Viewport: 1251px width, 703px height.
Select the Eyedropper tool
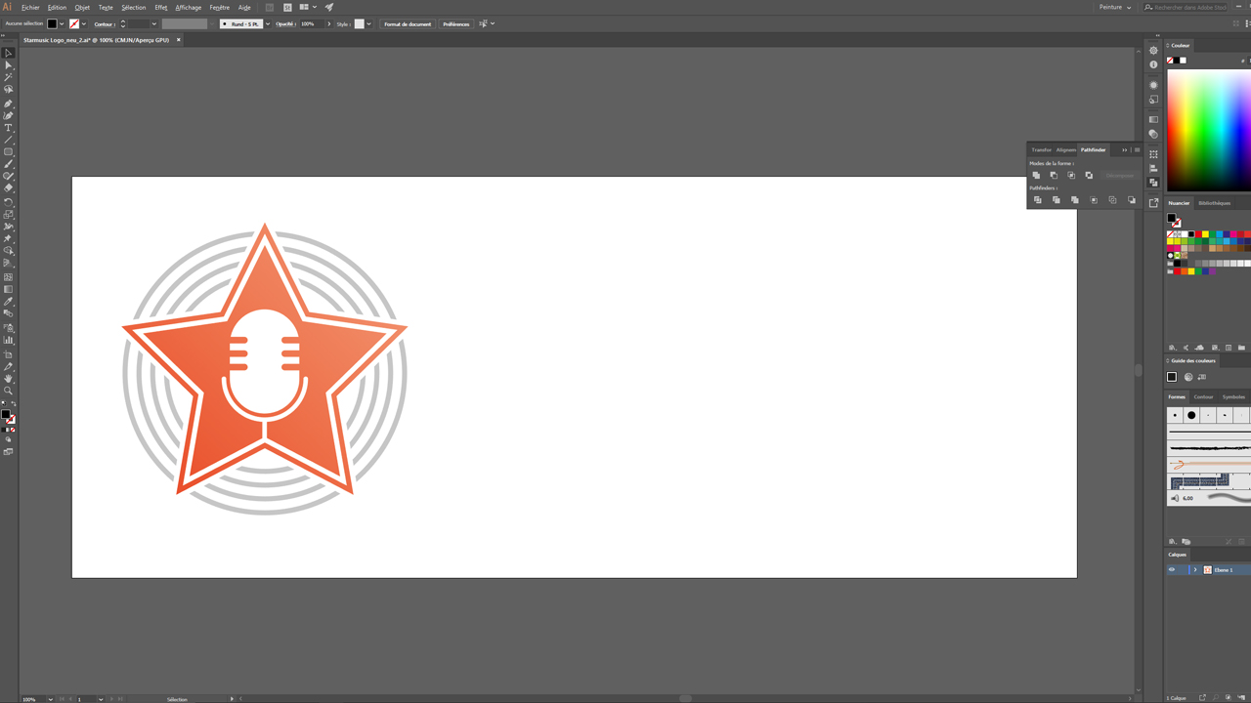pyautogui.click(x=8, y=302)
